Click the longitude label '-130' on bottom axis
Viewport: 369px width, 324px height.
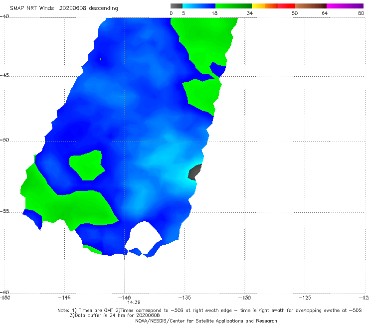(245, 298)
